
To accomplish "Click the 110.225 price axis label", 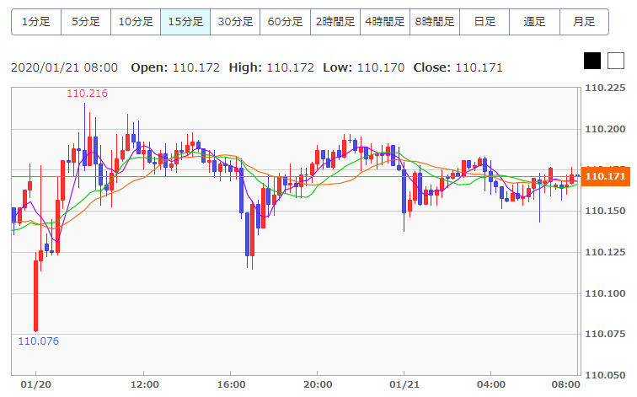I will pos(605,88).
